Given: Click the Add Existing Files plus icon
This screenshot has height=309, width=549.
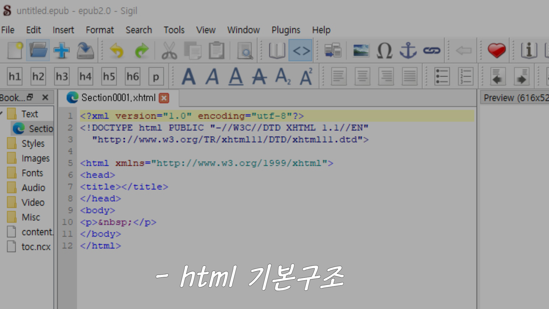Looking at the screenshot, I should point(61,51).
